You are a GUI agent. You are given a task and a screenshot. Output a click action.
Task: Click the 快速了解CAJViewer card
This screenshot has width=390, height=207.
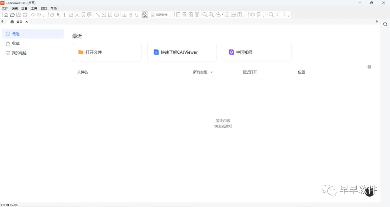pyautogui.click(x=182, y=52)
